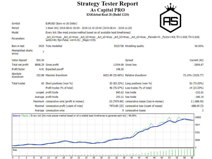212x159 pixels.
Task: Select largest profit trade value '845.62'
Action: pyautogui.click(x=120, y=92)
